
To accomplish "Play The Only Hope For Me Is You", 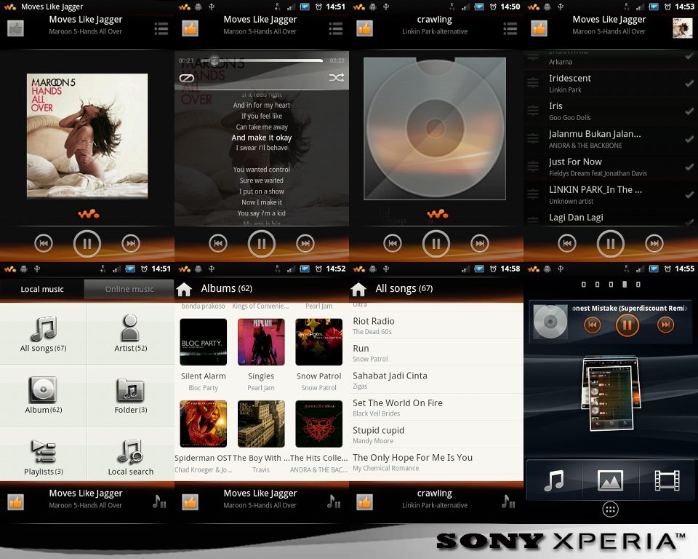I will [x=436, y=462].
